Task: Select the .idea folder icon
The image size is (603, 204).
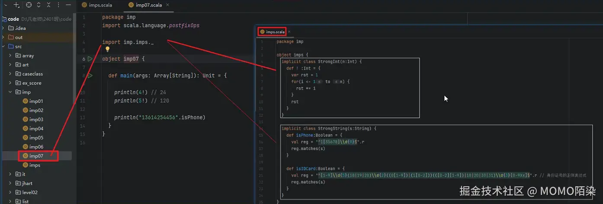Action: (x=11, y=28)
